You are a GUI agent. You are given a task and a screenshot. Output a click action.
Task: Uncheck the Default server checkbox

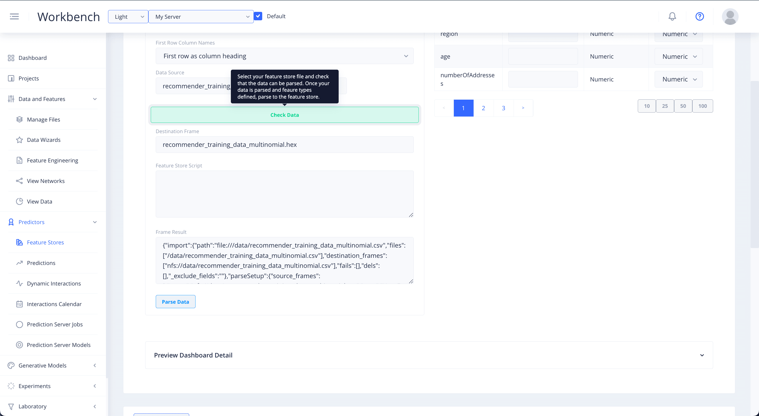coord(258,16)
